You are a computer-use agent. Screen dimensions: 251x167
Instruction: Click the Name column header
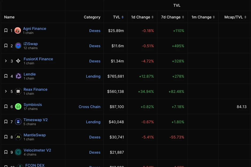pos(9,17)
